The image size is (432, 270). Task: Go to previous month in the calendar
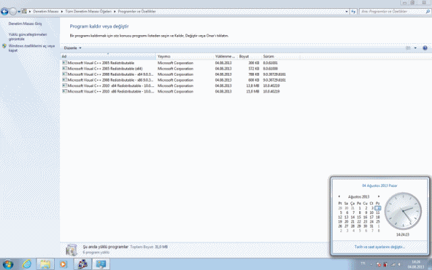pyautogui.click(x=339, y=196)
